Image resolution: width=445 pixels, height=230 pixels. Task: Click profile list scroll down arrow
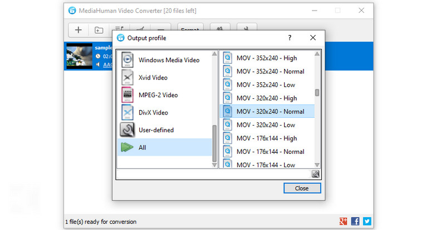[317, 165]
